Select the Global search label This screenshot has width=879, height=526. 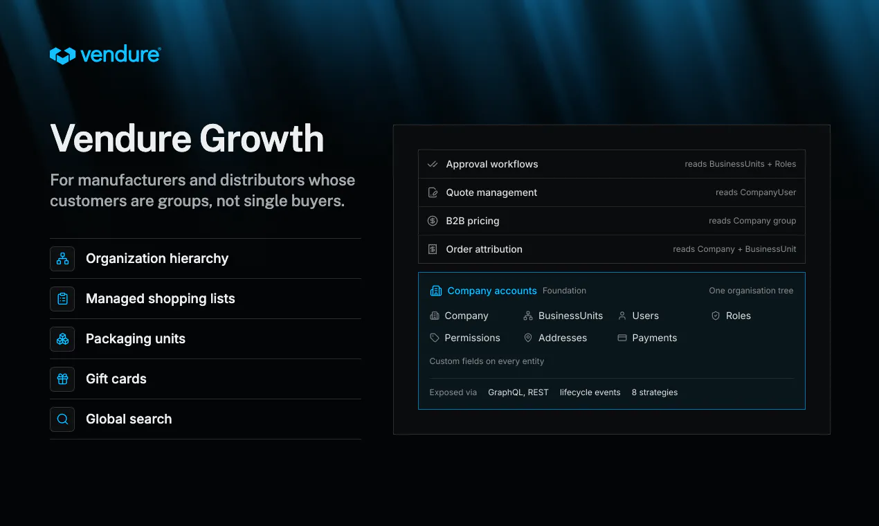pos(129,419)
